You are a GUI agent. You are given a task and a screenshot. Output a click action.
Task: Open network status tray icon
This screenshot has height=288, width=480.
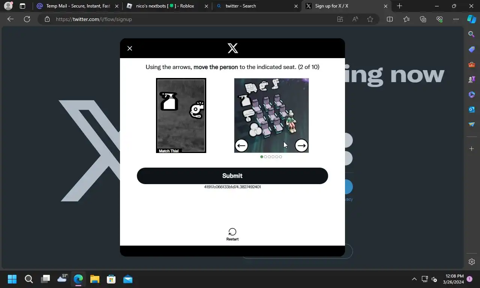(424, 279)
